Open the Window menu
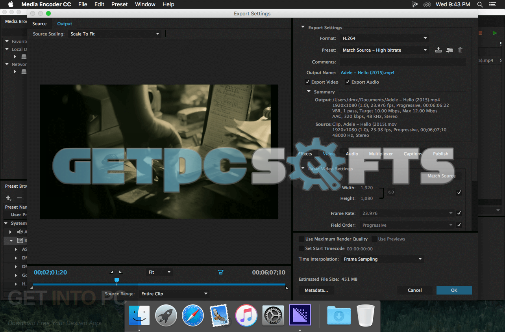 145,4
